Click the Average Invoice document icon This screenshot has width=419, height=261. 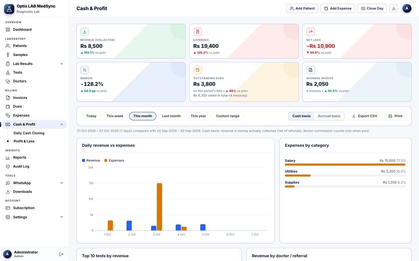pyautogui.click(x=310, y=70)
